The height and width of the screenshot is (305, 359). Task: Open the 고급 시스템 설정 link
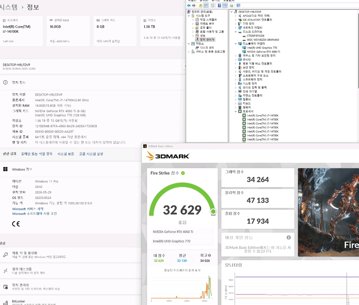coord(91,154)
